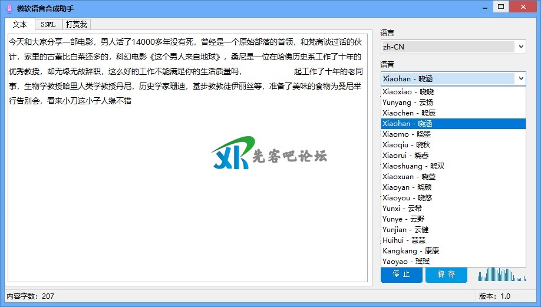Maximize the application window

tap(501, 6)
